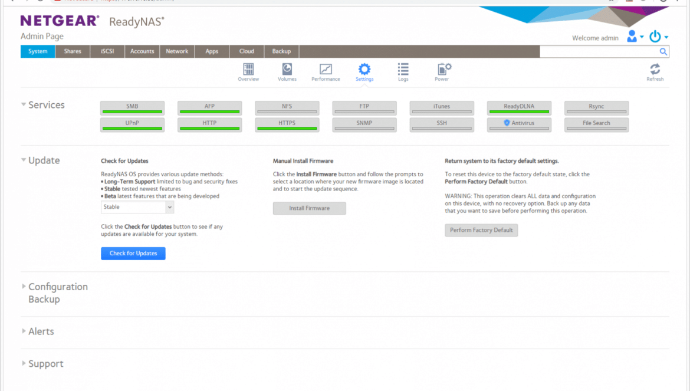Enable the SSH service
Image resolution: width=690 pixels, height=391 pixels.
[x=442, y=124]
